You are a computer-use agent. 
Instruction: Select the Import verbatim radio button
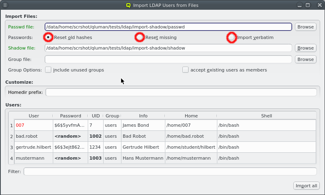pyautogui.click(x=231, y=37)
